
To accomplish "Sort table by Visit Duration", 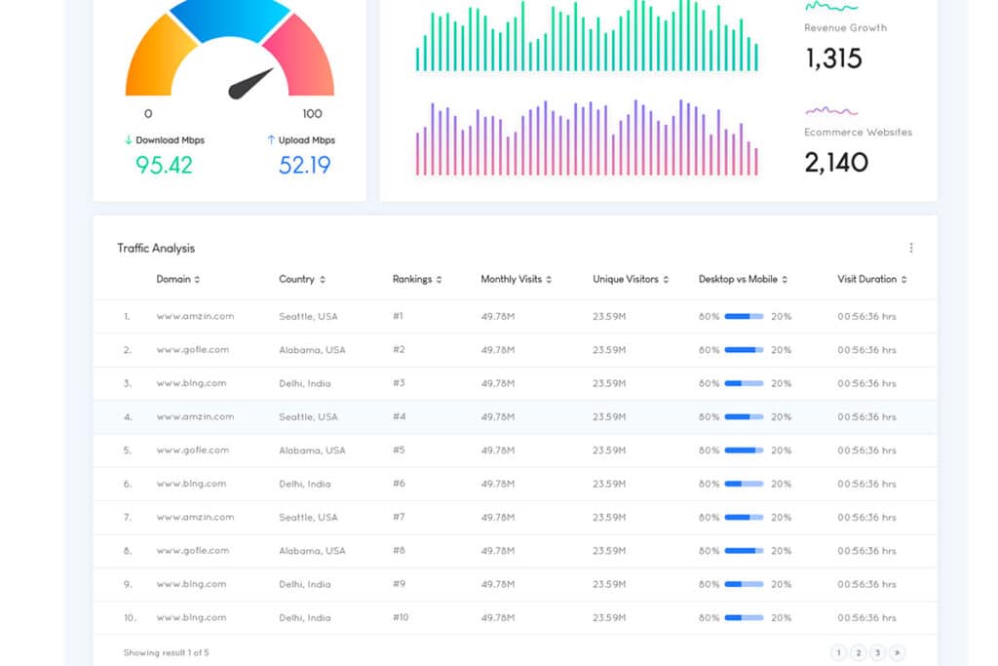I will point(903,280).
